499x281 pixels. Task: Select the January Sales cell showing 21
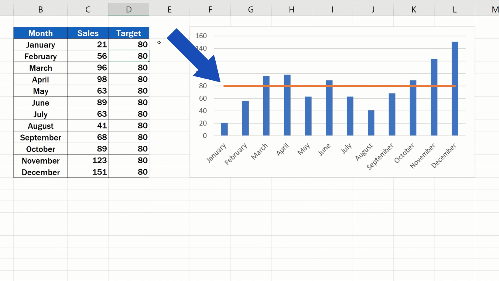(88, 44)
